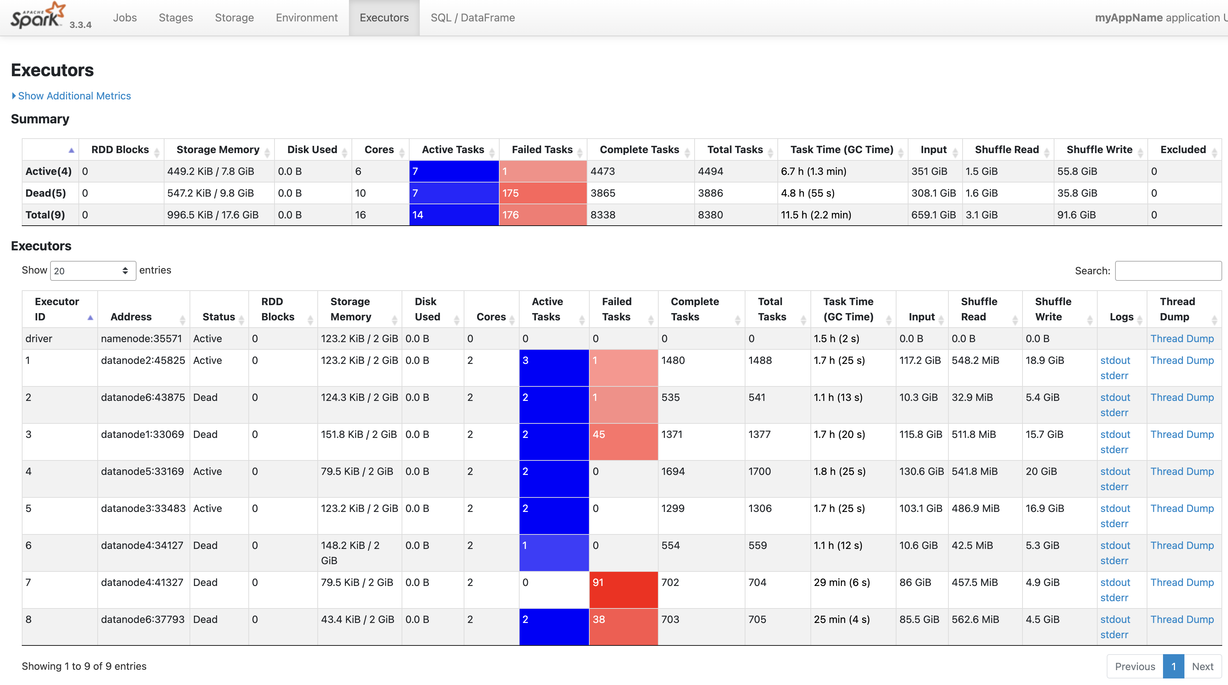
Task: Sort summary by Task Time (GC Time)
Action: 841,149
